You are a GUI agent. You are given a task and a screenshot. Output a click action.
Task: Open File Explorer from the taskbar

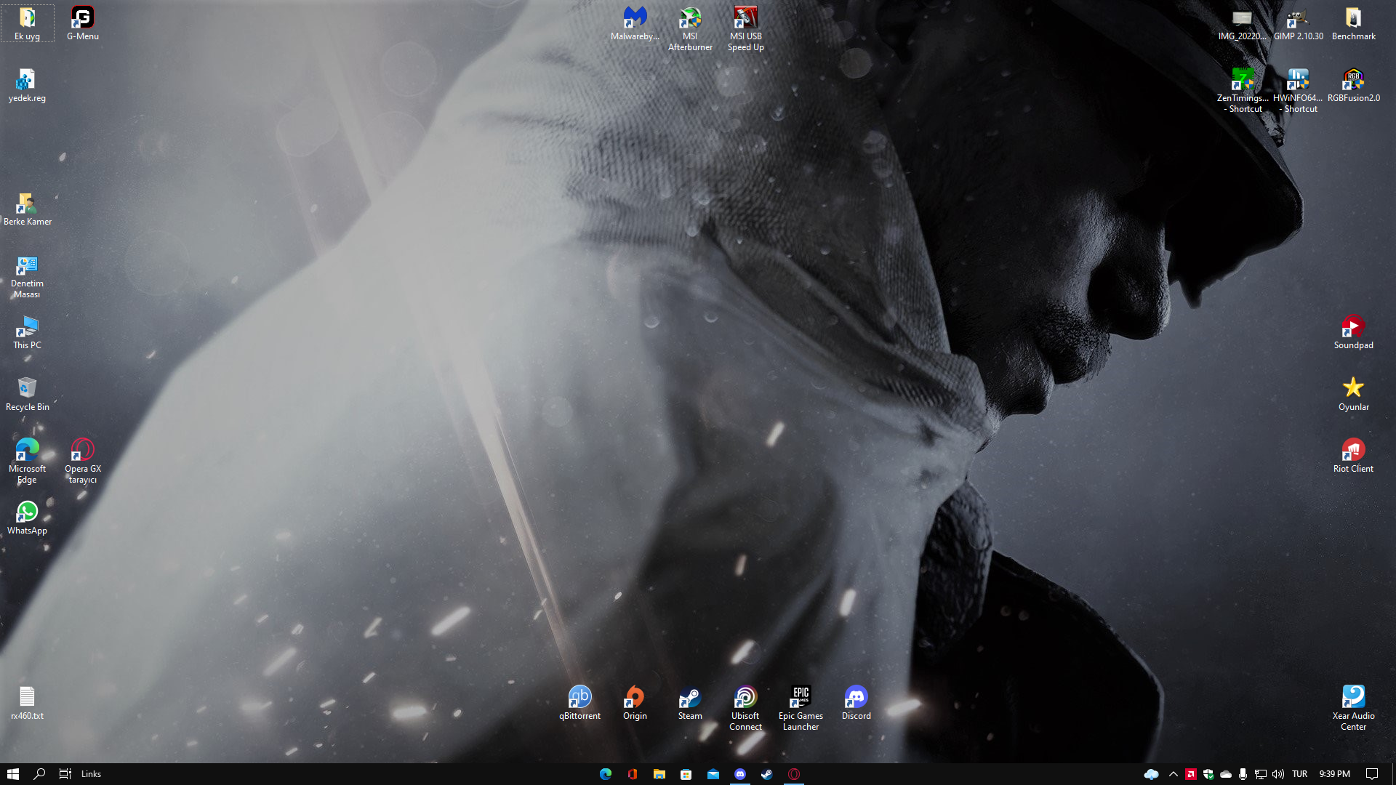pos(659,774)
